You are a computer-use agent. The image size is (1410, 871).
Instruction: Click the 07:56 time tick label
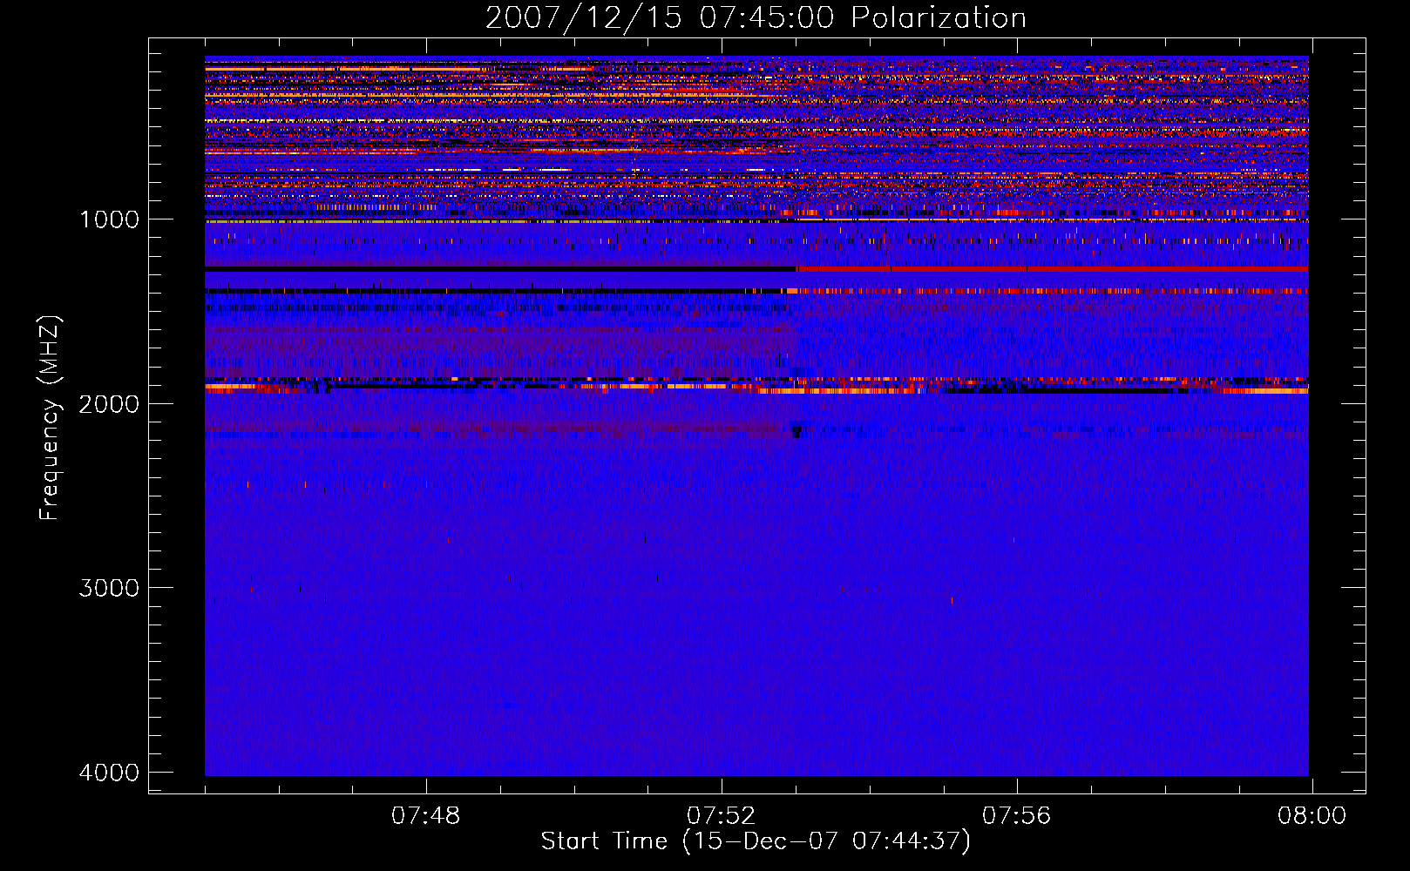pyautogui.click(x=1017, y=816)
